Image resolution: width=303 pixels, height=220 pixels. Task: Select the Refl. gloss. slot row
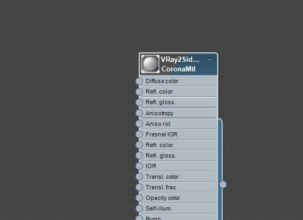pos(179,102)
